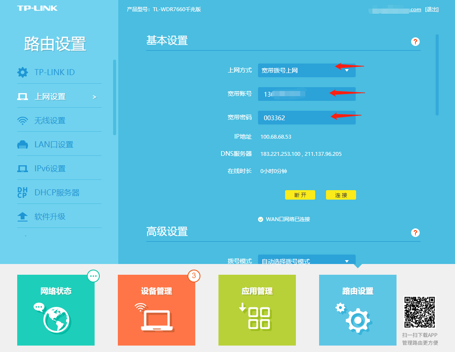Switch to 设备管理 tab
455x352 pixels.
(157, 310)
